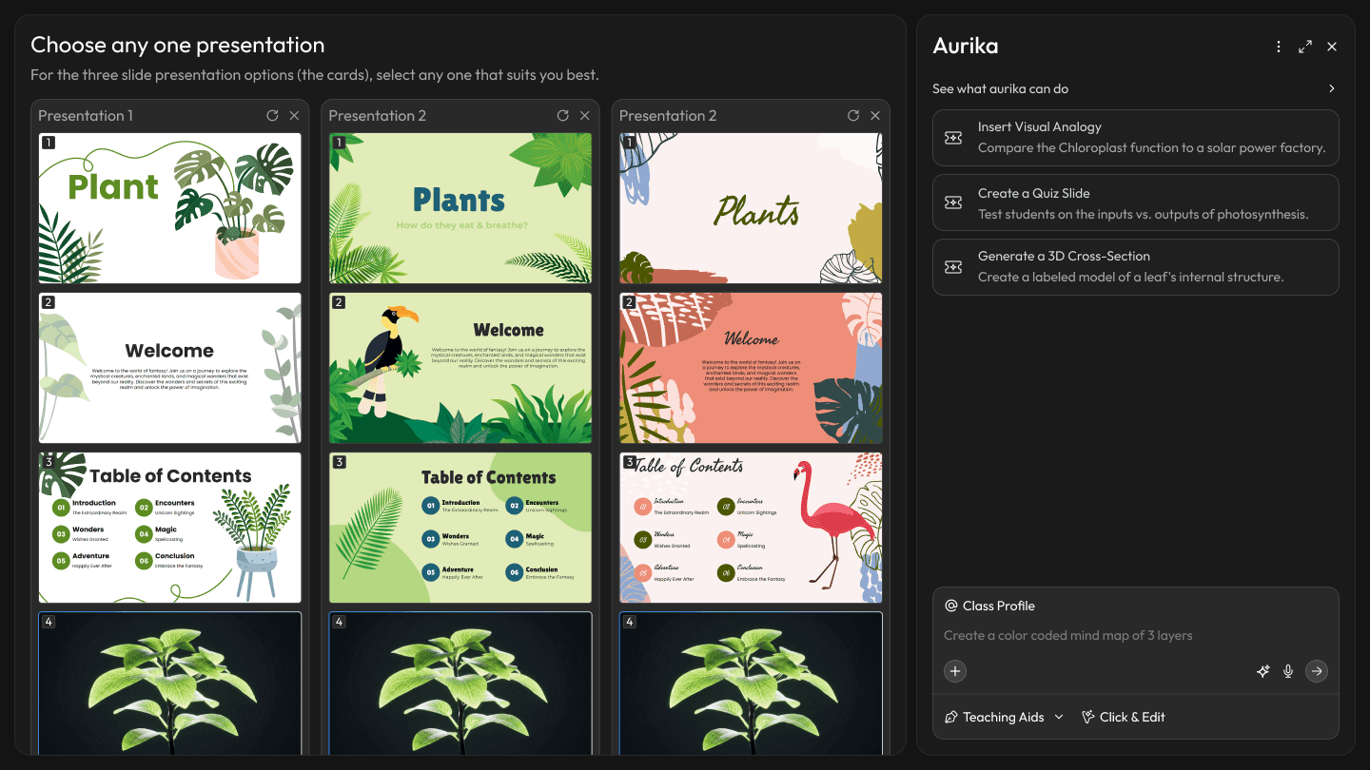Switch to the Click & Edit mode
The width and height of the screenshot is (1370, 770).
pos(1124,717)
